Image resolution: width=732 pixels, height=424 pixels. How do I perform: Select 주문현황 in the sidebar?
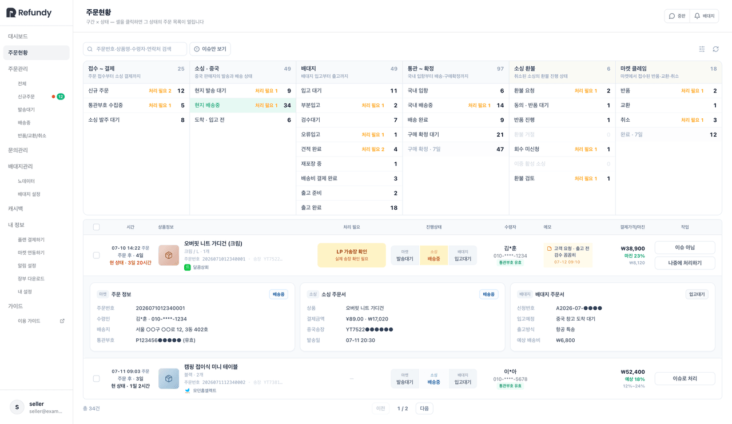(37, 53)
